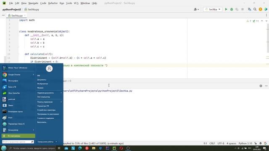The width and height of the screenshot is (269, 151).
Task: Open the Navigate menu
Action: [33, 3]
